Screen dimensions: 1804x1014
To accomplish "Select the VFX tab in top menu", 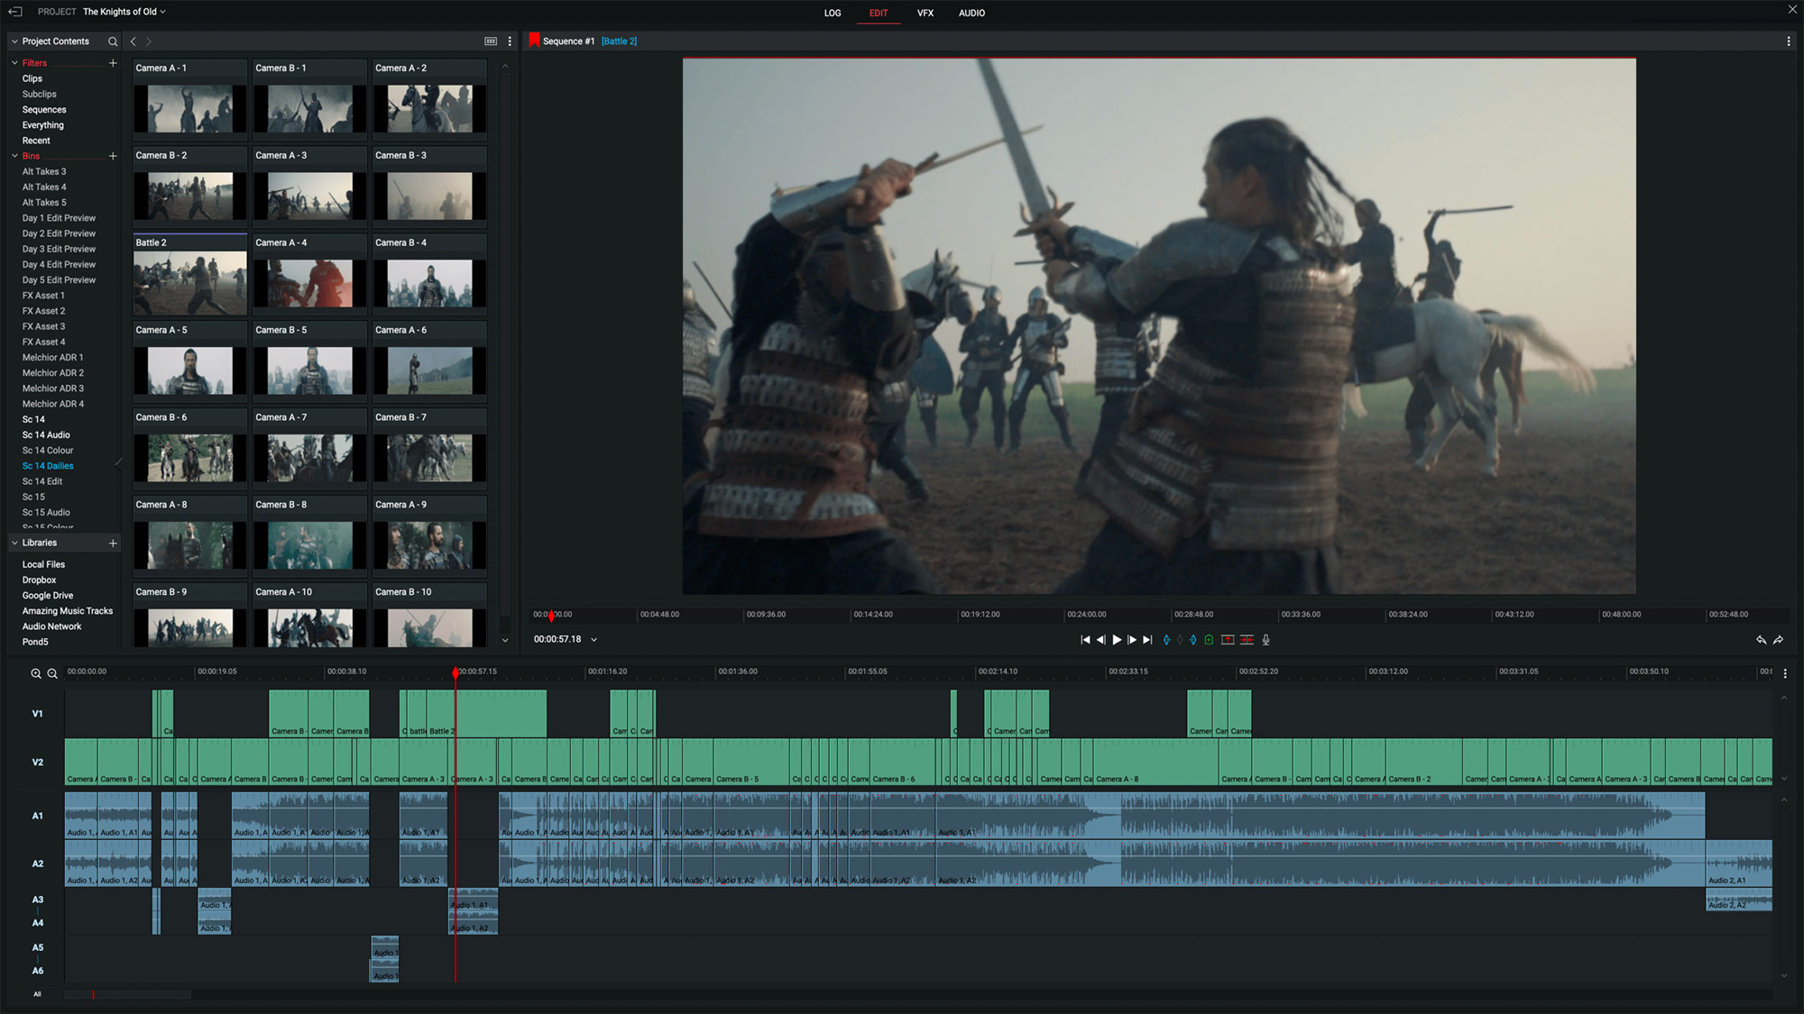I will [x=925, y=13].
